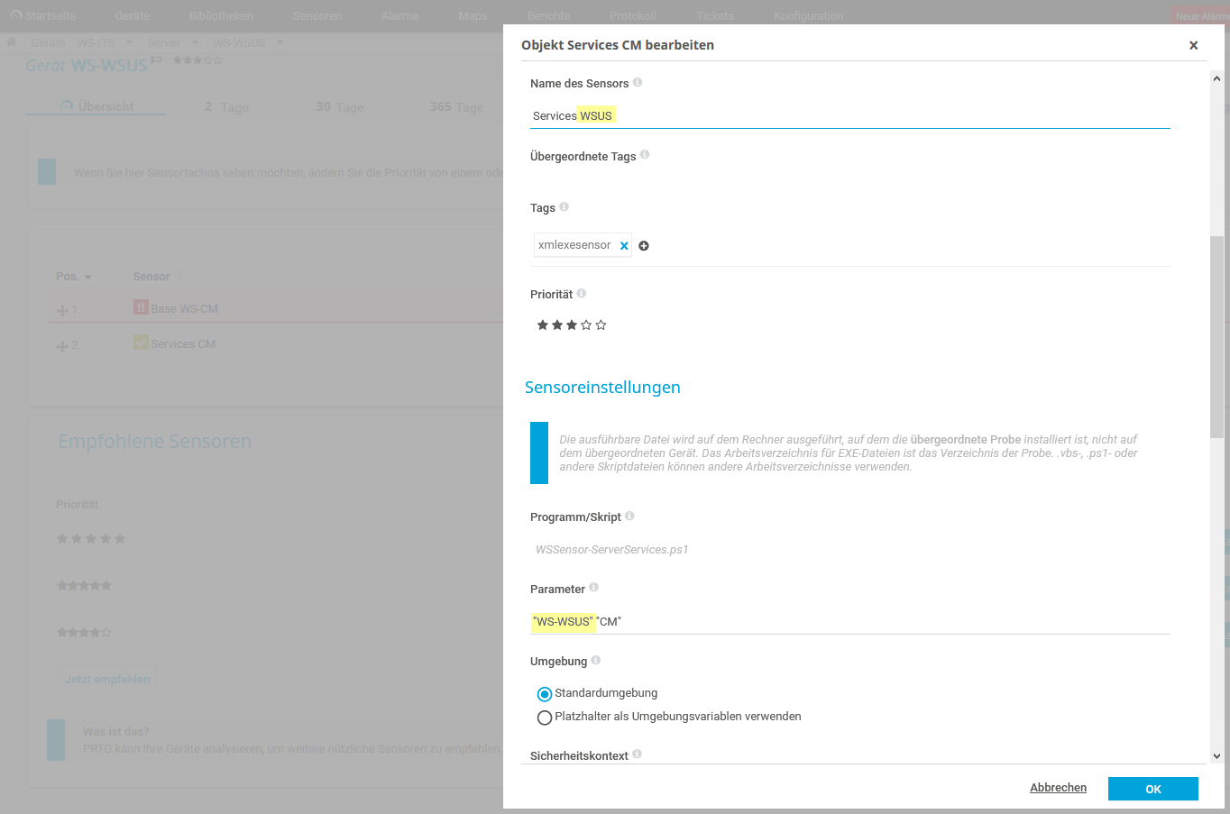Click red status icon of Base WS-CM
The width and height of the screenshot is (1230, 814).
coord(141,307)
